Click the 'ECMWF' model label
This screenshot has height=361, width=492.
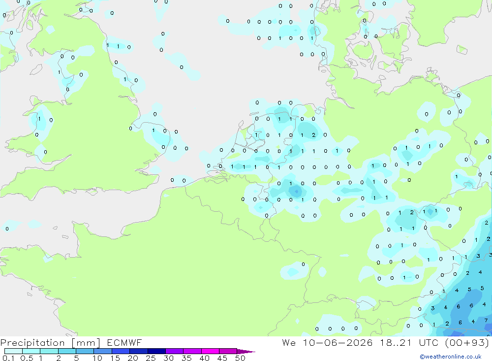(x=124, y=342)
